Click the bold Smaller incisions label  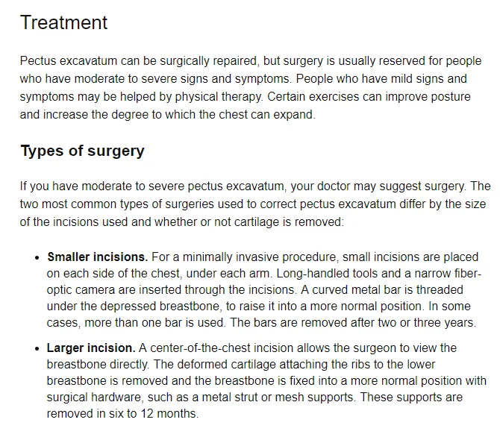98,257
